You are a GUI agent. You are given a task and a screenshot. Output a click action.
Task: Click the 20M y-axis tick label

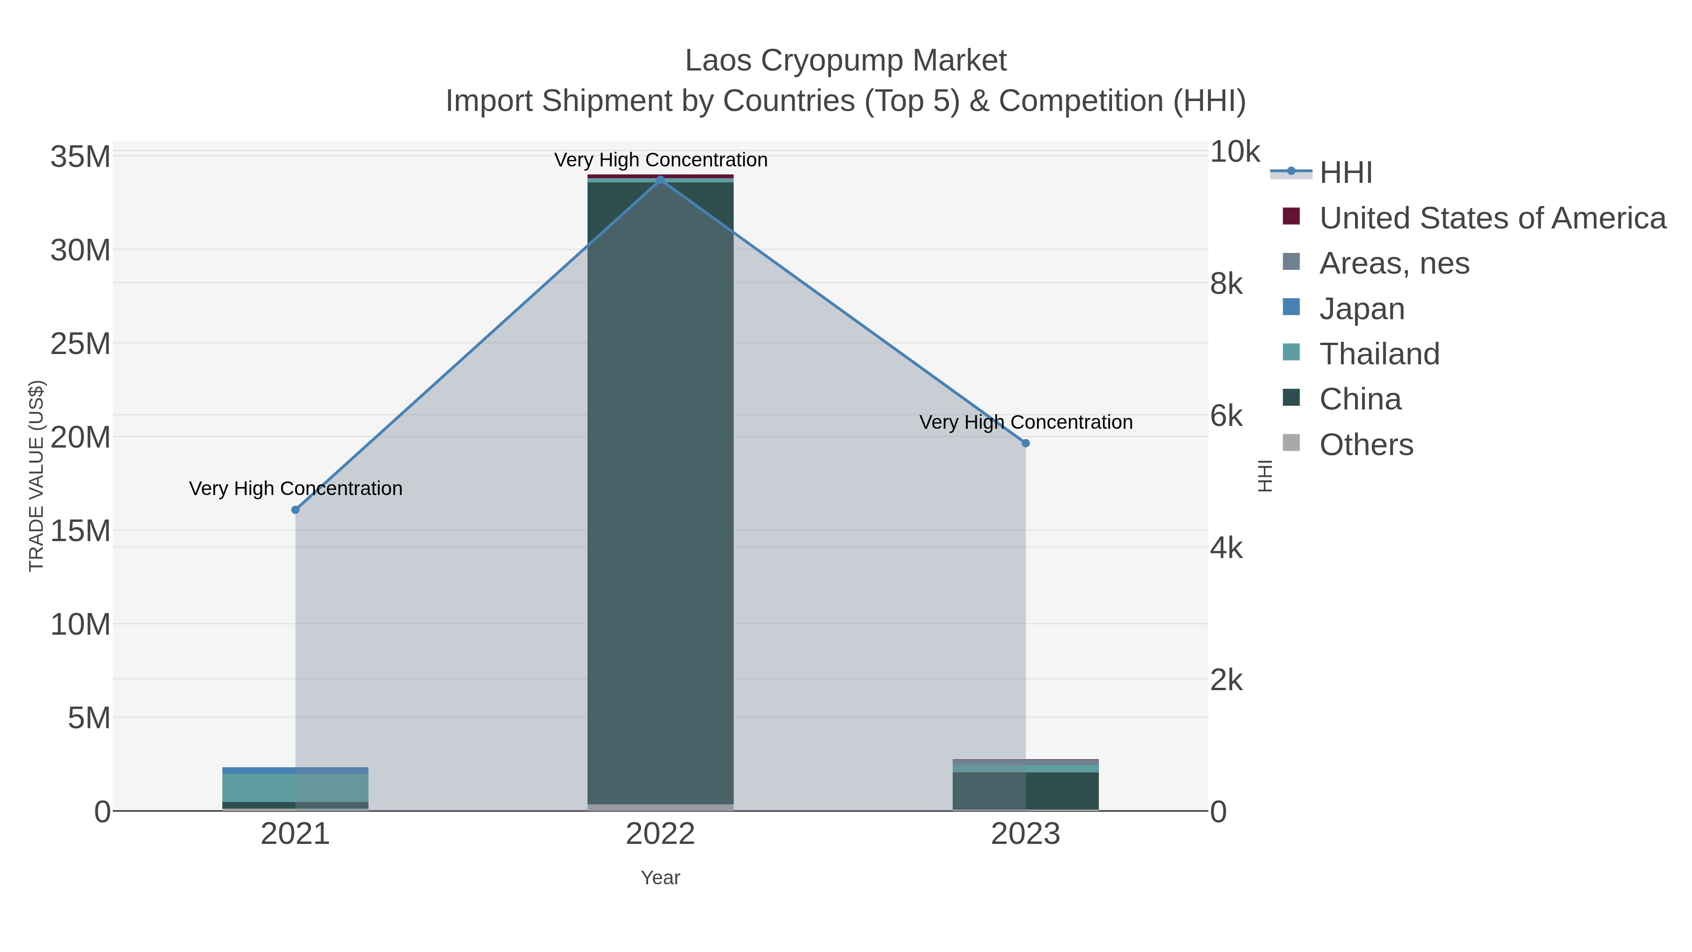click(x=80, y=438)
